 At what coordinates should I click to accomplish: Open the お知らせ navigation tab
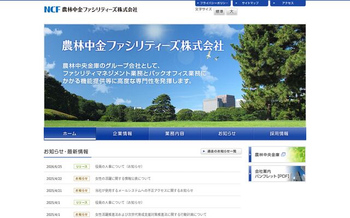[x=227, y=134]
